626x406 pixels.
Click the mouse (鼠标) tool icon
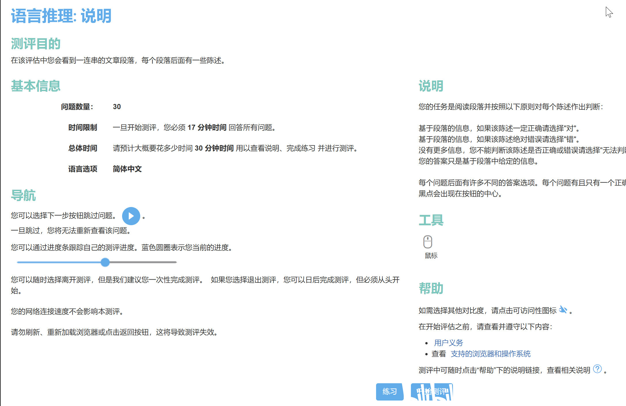428,242
